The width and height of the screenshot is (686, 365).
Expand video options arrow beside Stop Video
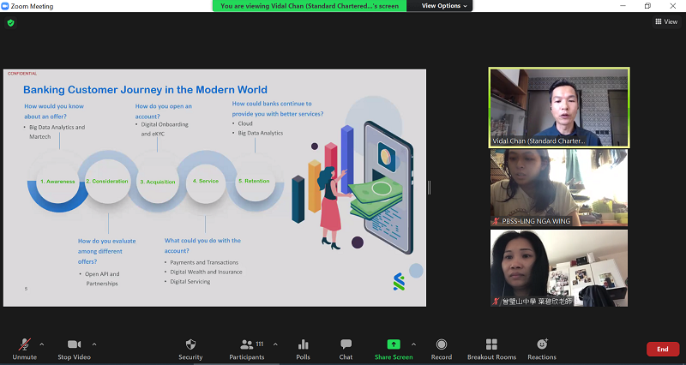click(94, 344)
